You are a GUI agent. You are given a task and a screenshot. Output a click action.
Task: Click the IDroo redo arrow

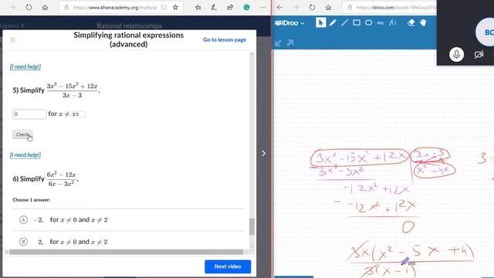point(290,42)
